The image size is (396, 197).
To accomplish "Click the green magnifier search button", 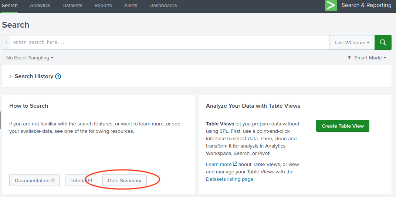I will click(383, 42).
